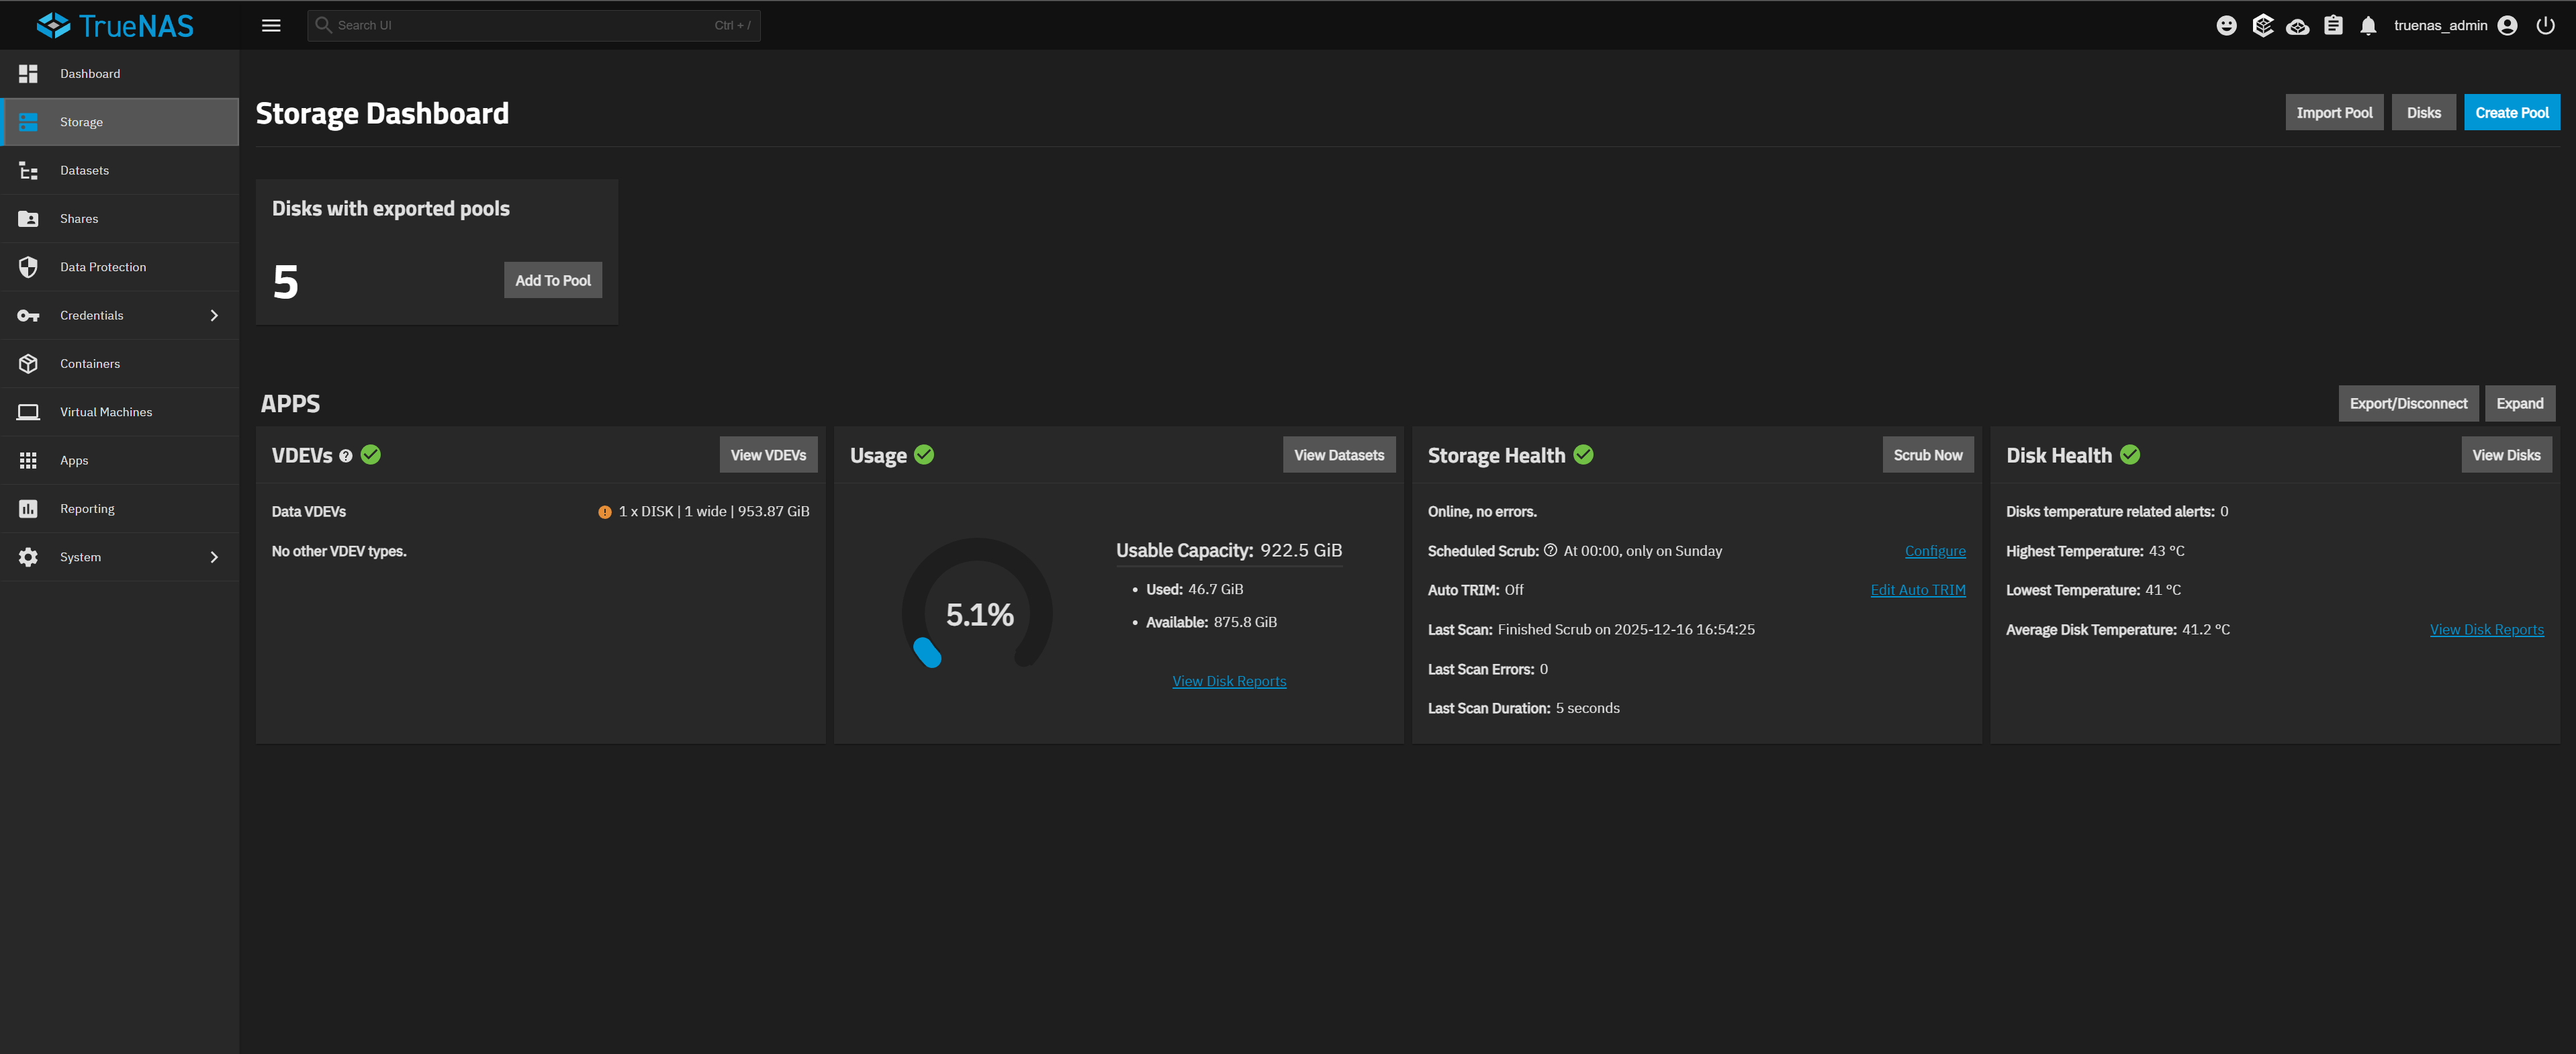Open Virtual Machines in the sidebar
The image size is (2576, 1054).
pos(105,412)
